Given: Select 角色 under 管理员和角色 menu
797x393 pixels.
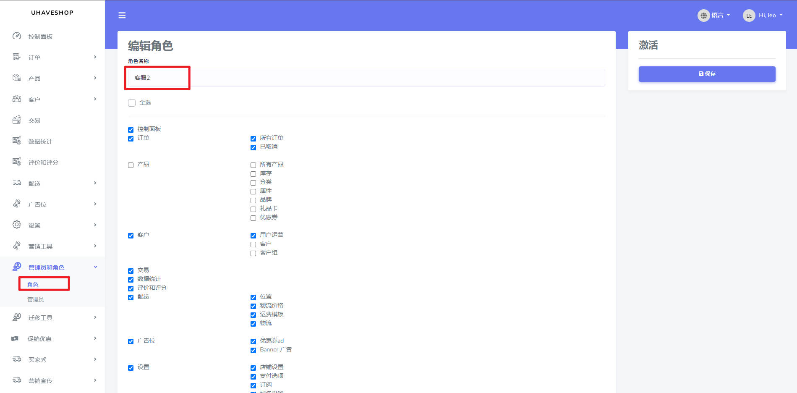Looking at the screenshot, I should click(33, 284).
